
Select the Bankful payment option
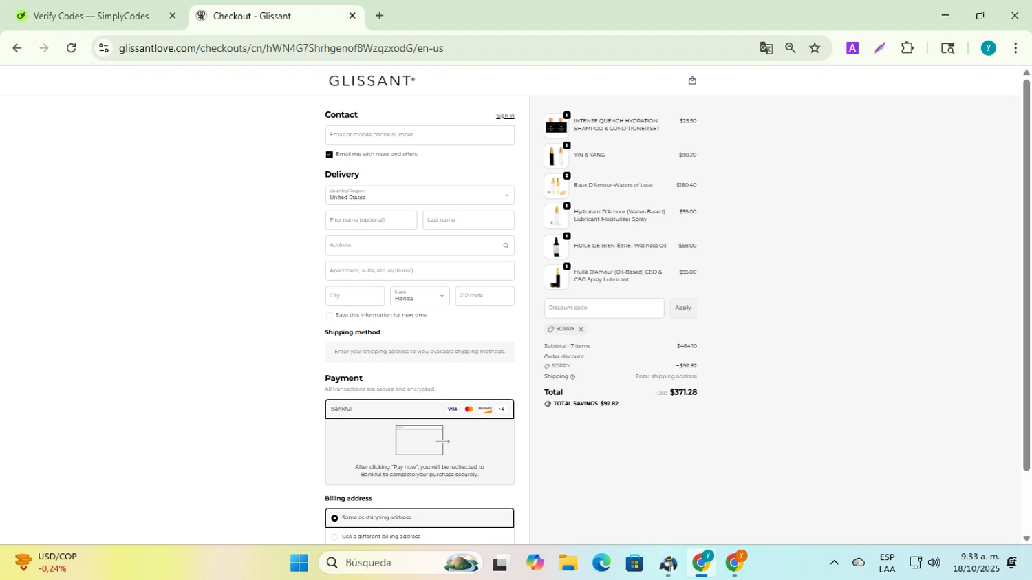tap(420, 409)
